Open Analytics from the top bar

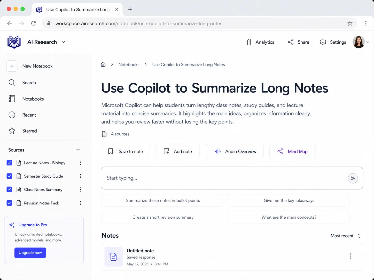(260, 42)
